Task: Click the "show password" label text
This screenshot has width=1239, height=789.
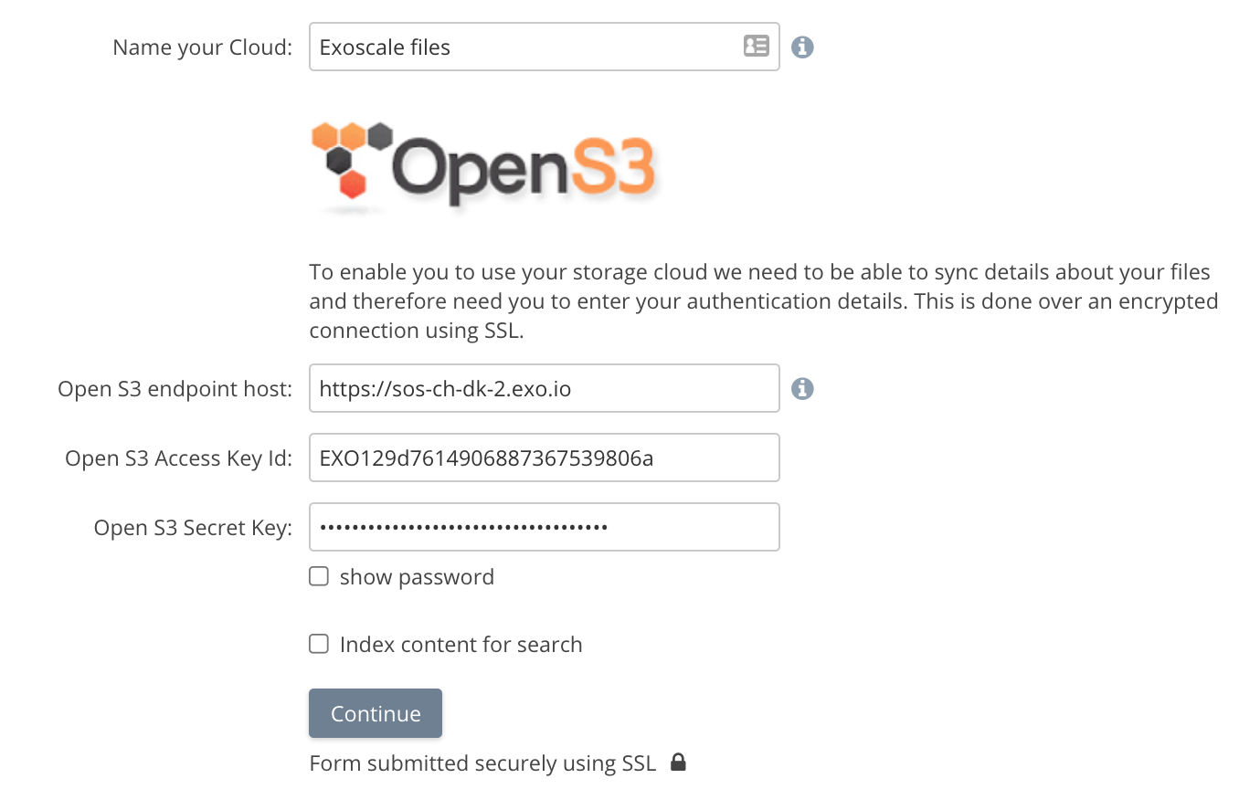Action: click(417, 577)
